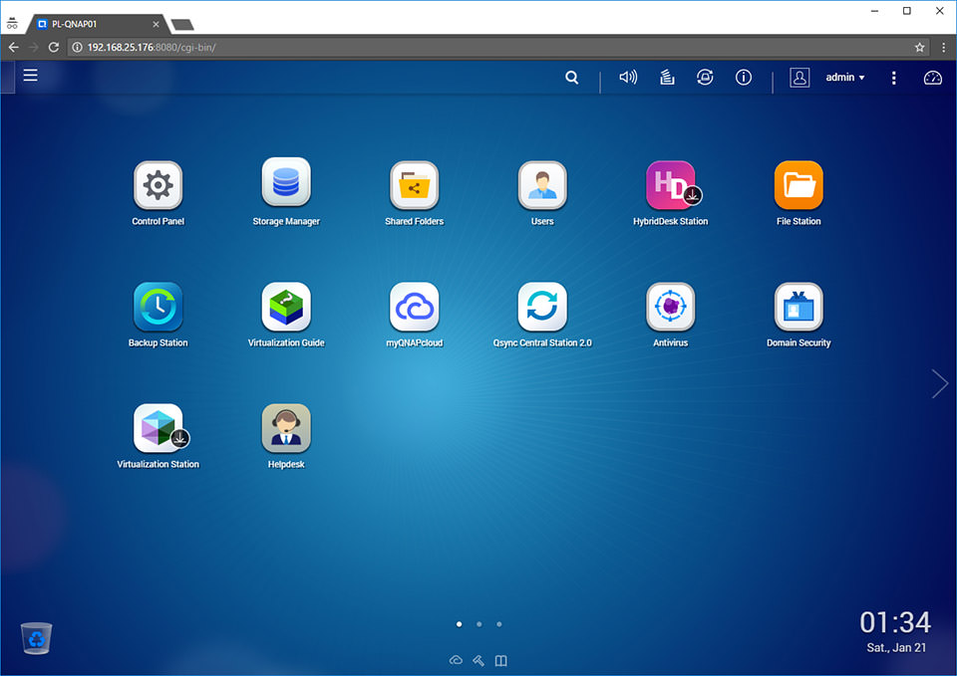This screenshot has height=676, width=957.
Task: Open the Chrome menu
Action: point(944,47)
